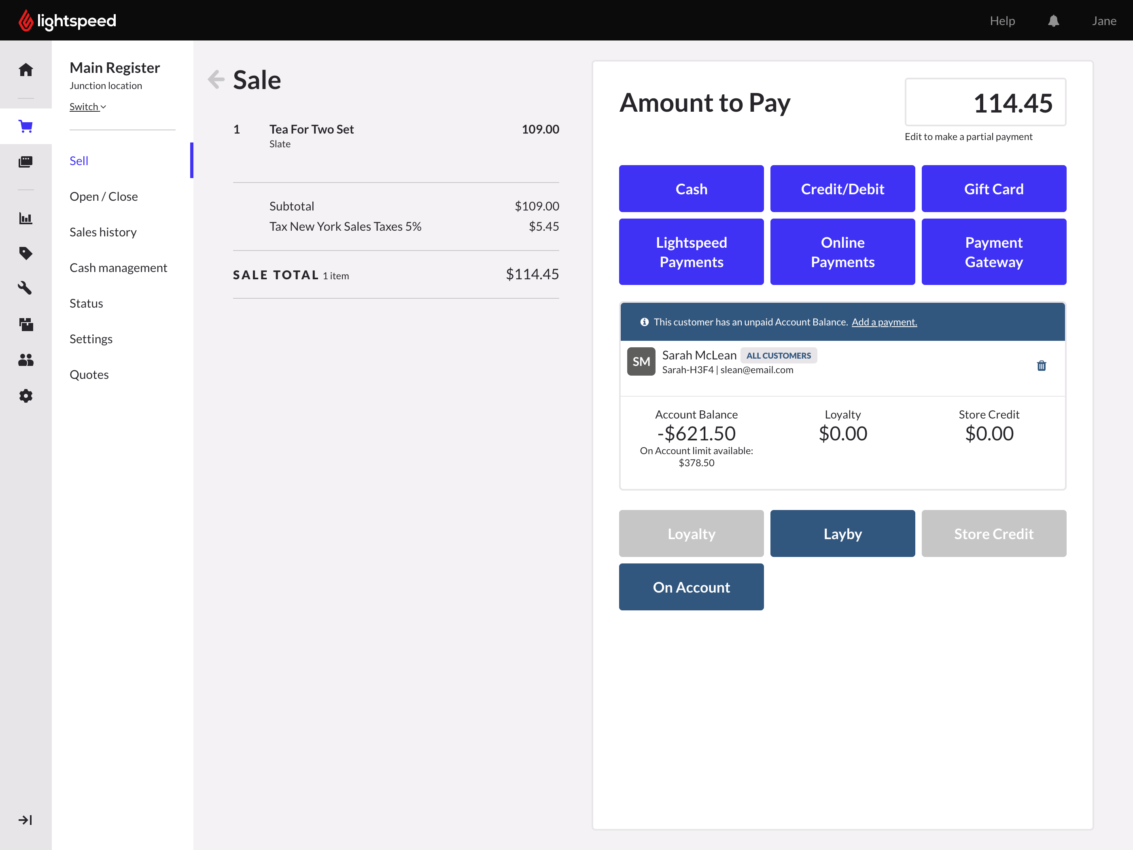Click the Add a payment link
1133x850 pixels.
click(884, 322)
